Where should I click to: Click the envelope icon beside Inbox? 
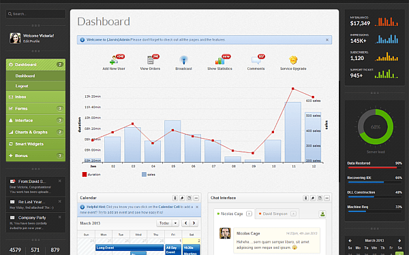coord(11,97)
